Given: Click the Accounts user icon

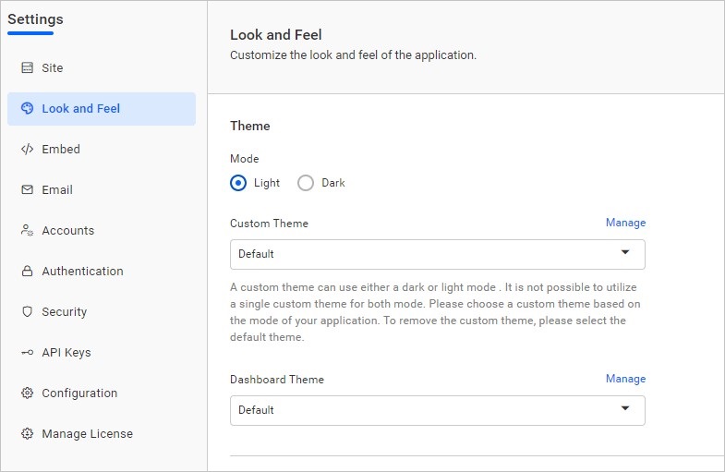Looking at the screenshot, I should [x=27, y=231].
